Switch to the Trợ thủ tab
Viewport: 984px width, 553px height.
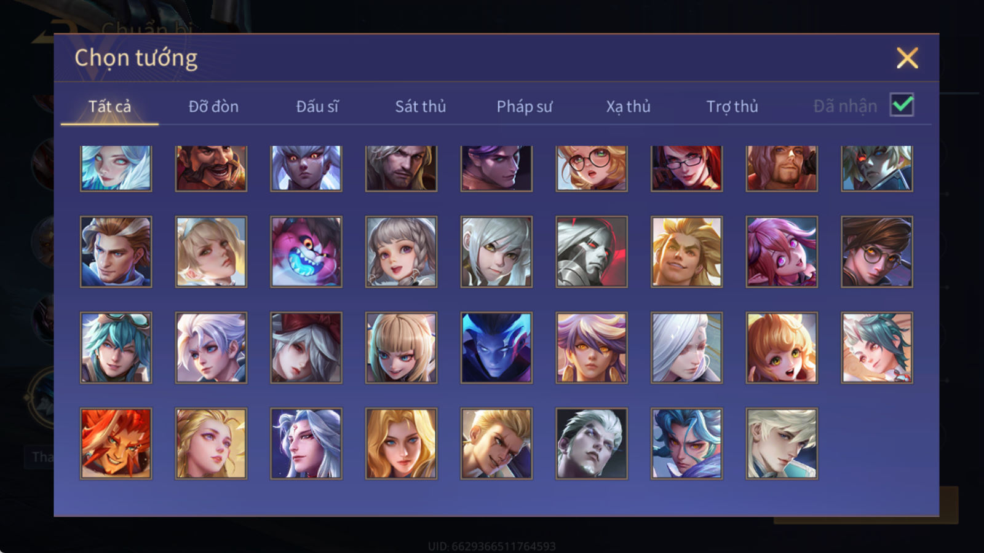point(732,107)
